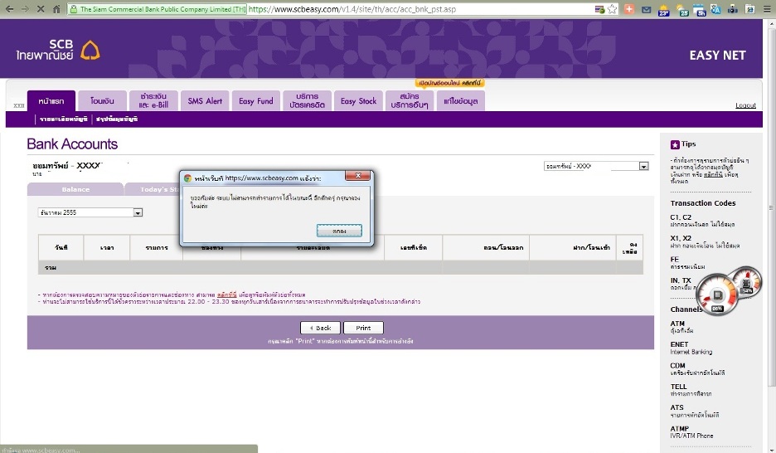776x453 pixels.
Task: Open the camera screenshot extension icon
Action: (733, 9)
